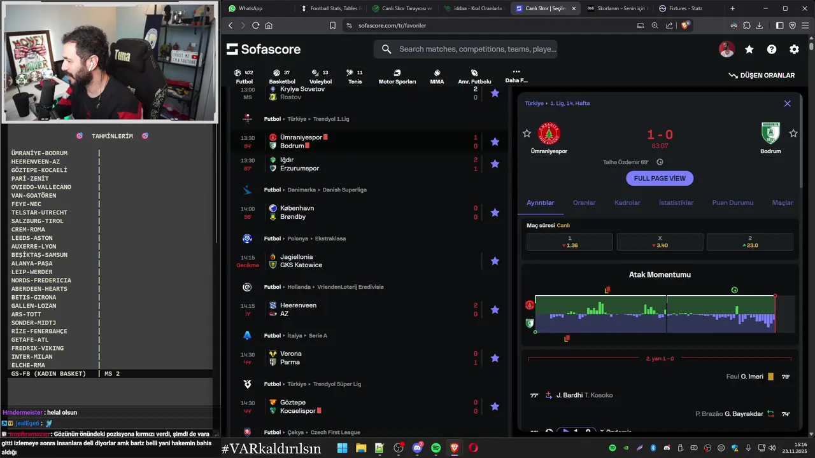
Task: Select away win odds 23.0
Action: pyautogui.click(x=750, y=242)
